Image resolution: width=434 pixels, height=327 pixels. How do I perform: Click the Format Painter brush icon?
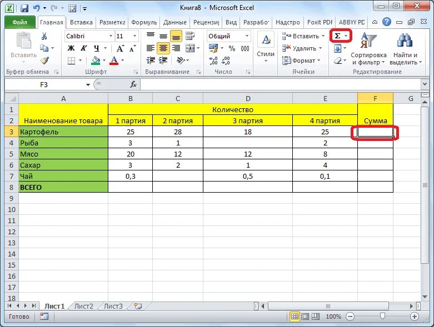tap(44, 61)
